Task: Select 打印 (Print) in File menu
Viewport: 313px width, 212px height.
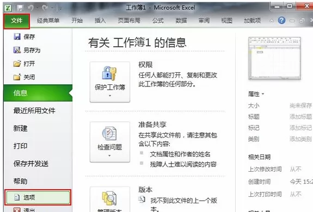Action: click(20, 146)
